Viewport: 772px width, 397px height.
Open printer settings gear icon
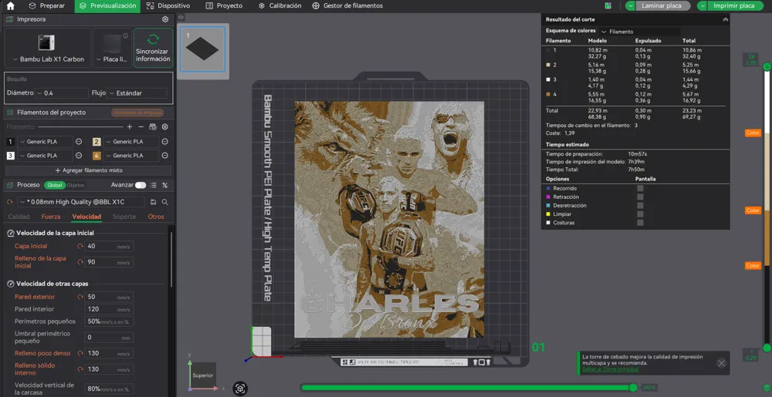[165, 19]
